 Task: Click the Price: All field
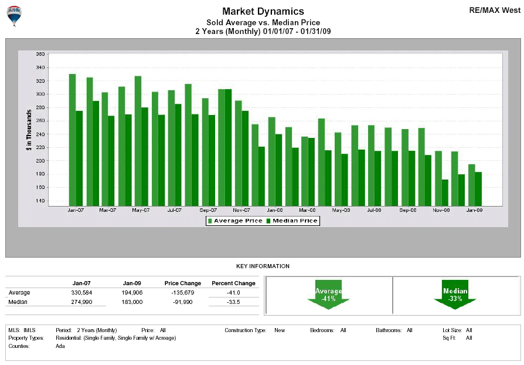(154, 330)
